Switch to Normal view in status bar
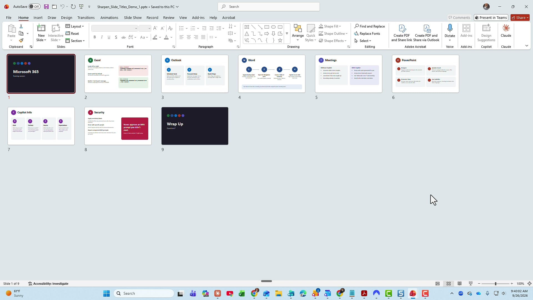The height and width of the screenshot is (300, 533). coord(438,284)
